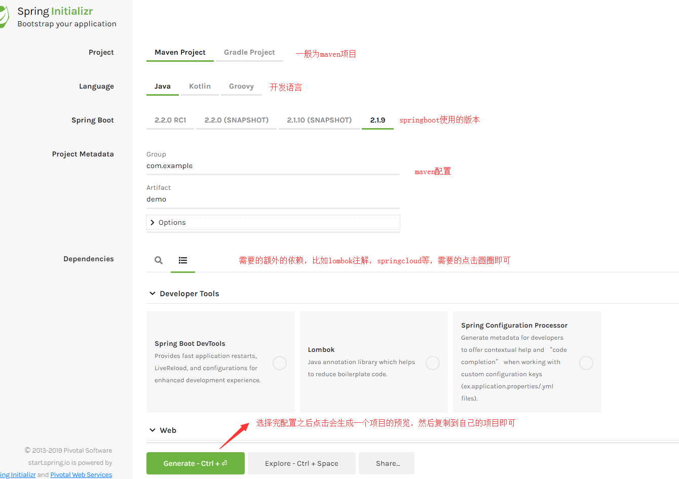
Task: Click the Spring Configuration Processor card title
Action: click(x=514, y=326)
